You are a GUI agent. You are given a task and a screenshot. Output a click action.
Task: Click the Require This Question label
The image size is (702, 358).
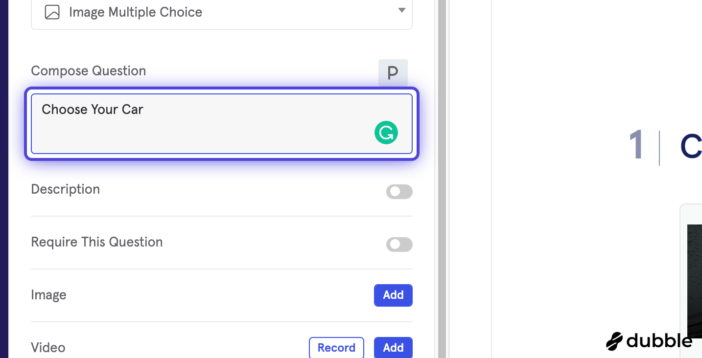click(x=97, y=242)
